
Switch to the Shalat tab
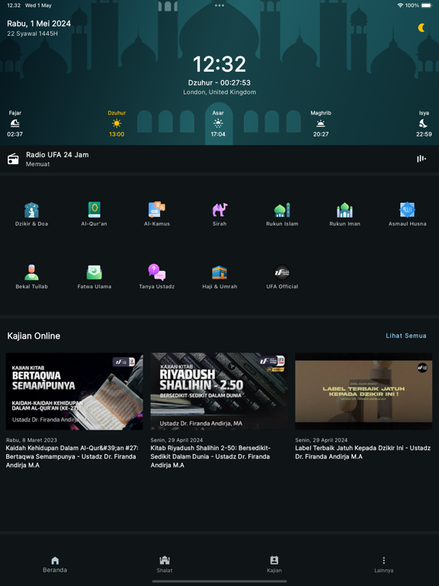click(165, 564)
